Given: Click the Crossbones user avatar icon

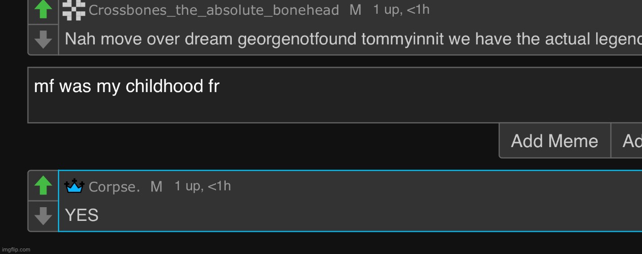Looking at the screenshot, I should point(74,10).
